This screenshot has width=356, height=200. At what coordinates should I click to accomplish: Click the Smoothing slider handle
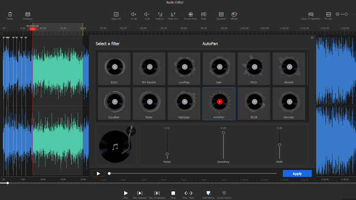(224, 133)
